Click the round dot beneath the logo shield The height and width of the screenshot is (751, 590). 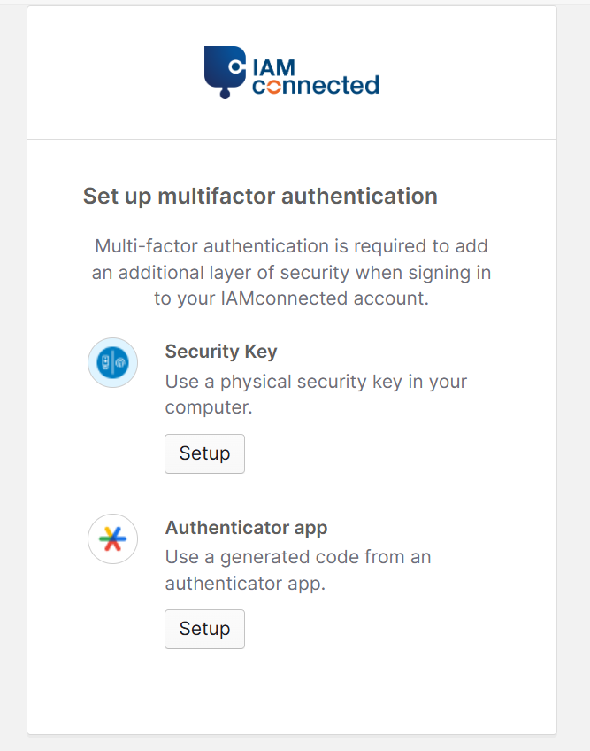click(x=225, y=94)
